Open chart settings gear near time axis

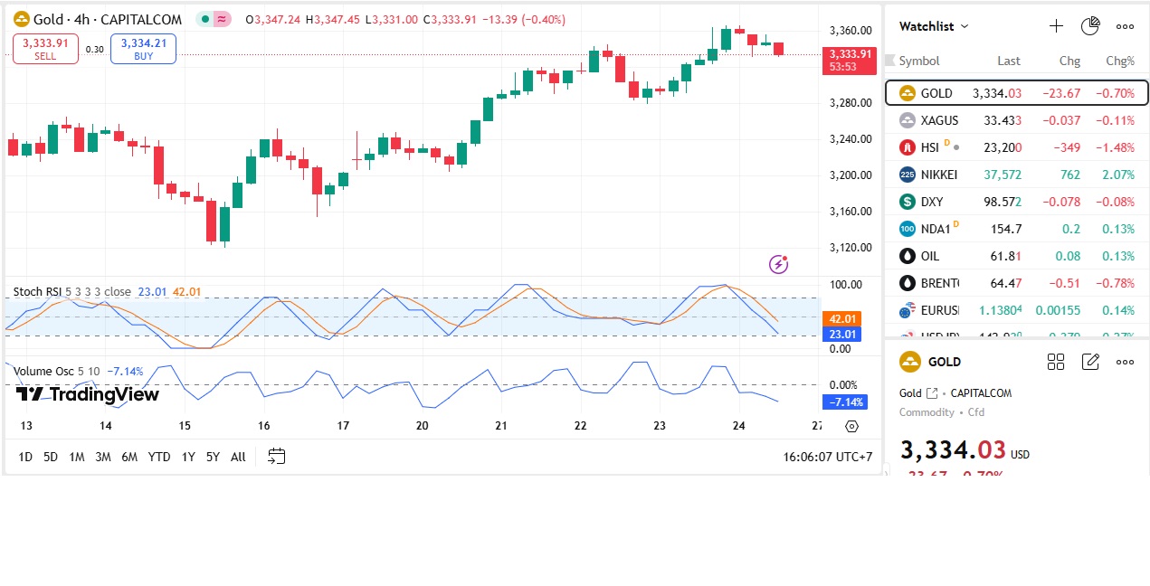851,426
